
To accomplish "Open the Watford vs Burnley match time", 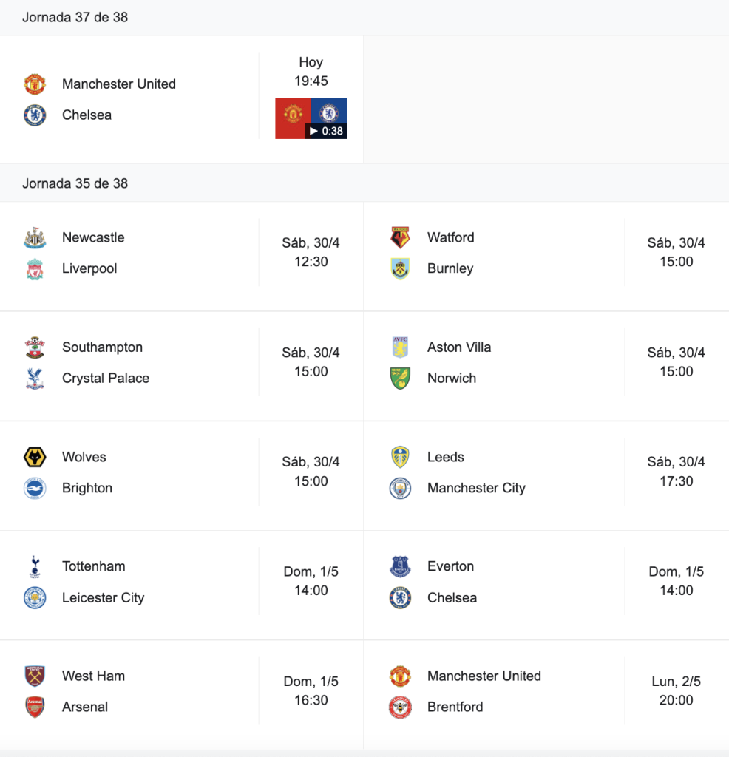I will pyautogui.click(x=677, y=252).
